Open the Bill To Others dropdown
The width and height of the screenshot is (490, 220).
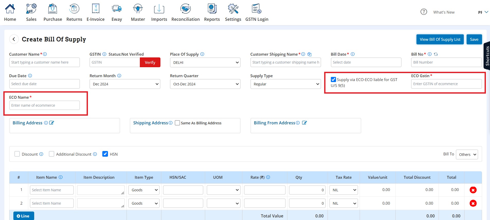point(467,154)
